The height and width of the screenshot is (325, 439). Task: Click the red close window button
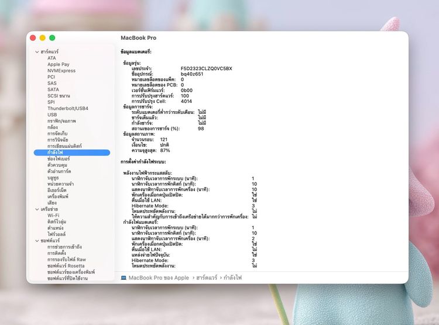33,38
